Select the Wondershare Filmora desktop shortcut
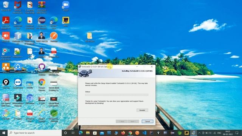Screen dimensions: 242x136 coord(18,100)
